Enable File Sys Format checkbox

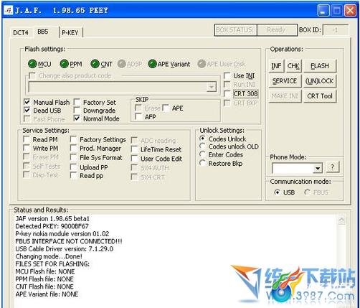tap(73, 157)
